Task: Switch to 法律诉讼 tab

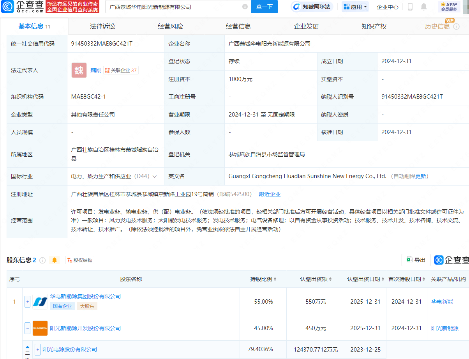Action: click(102, 26)
